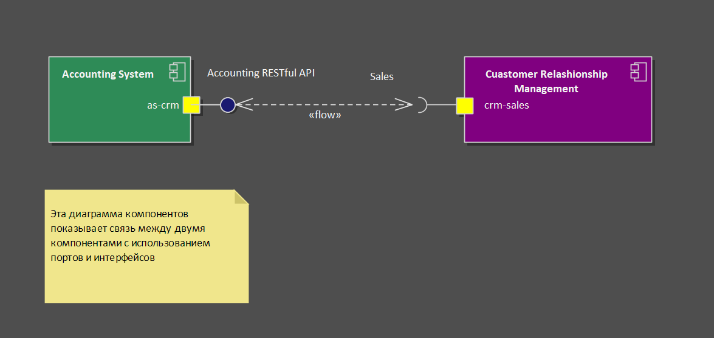Select the Accounting System title text
The image size is (714, 338).
point(108,74)
